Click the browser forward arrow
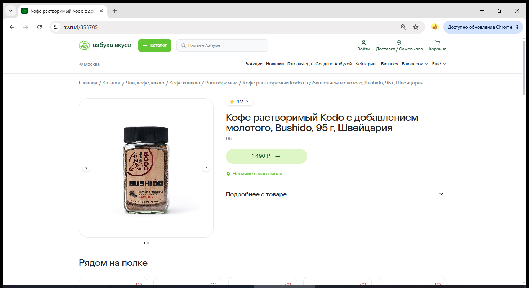 coord(26,27)
